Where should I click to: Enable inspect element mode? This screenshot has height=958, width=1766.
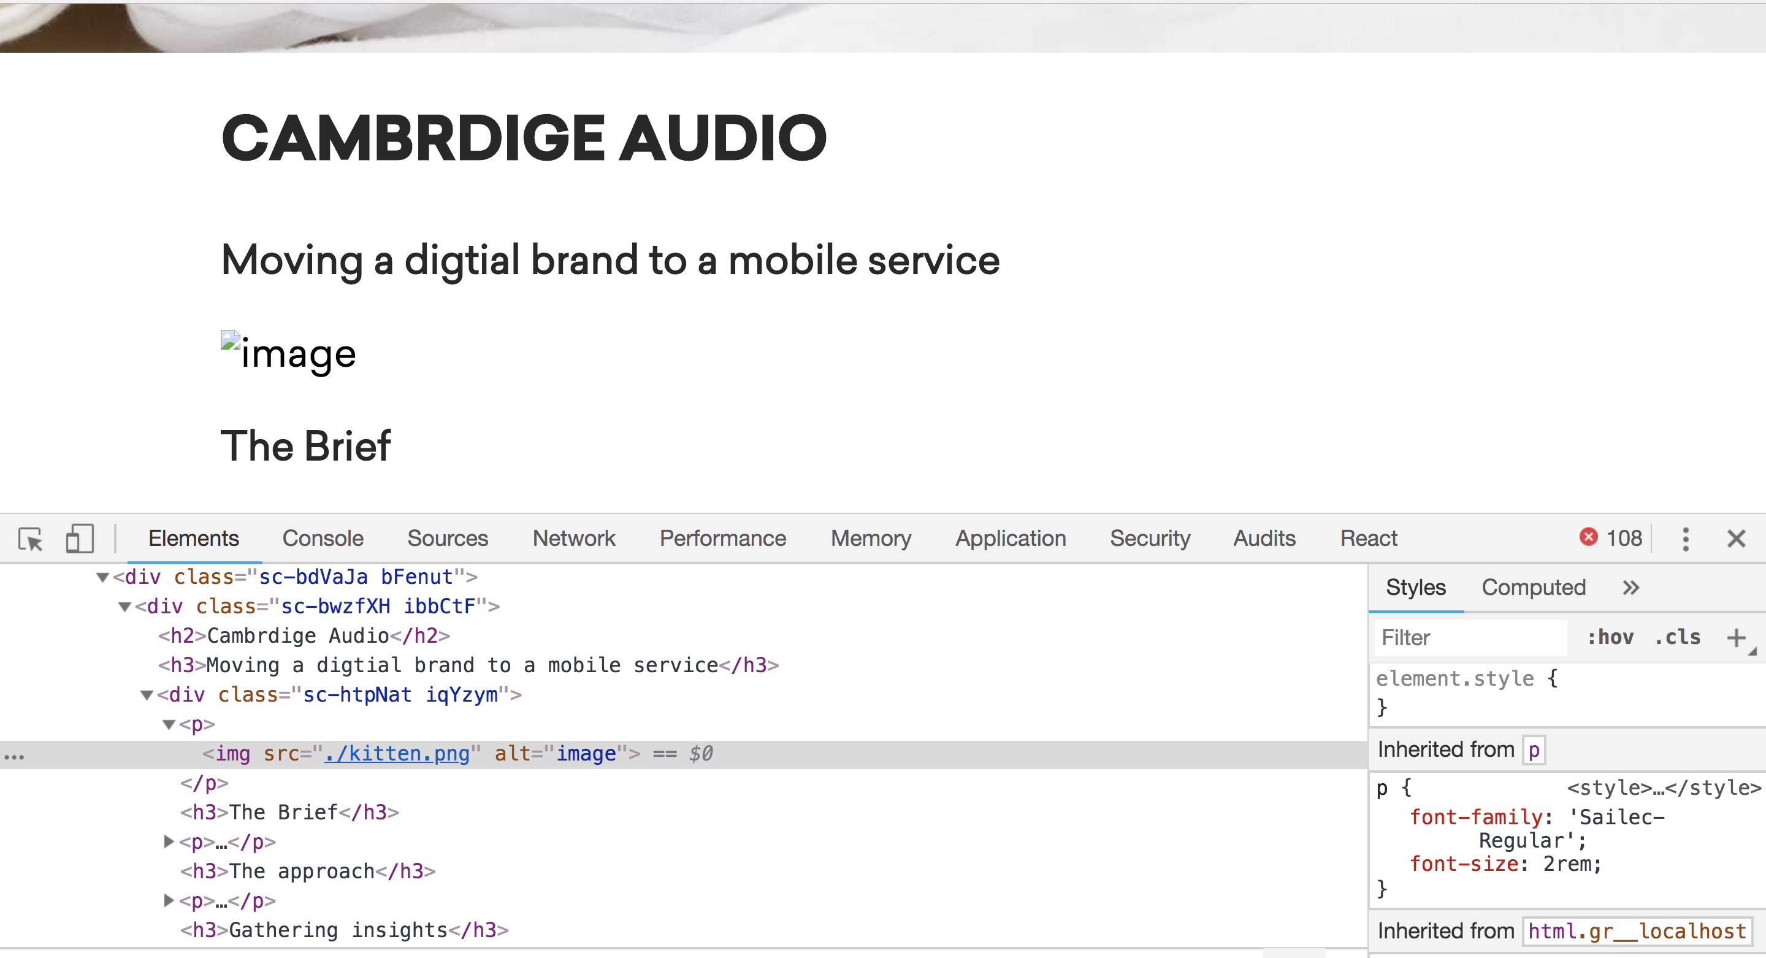point(31,539)
